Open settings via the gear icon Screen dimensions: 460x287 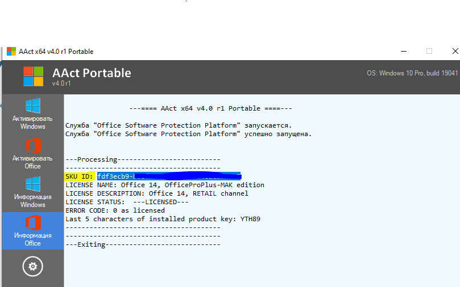click(x=32, y=266)
